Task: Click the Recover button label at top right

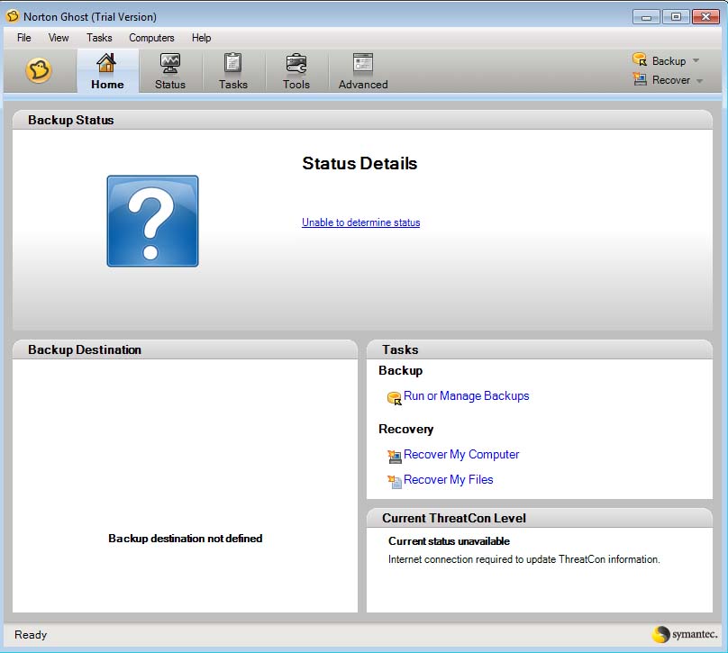Action: click(x=671, y=80)
